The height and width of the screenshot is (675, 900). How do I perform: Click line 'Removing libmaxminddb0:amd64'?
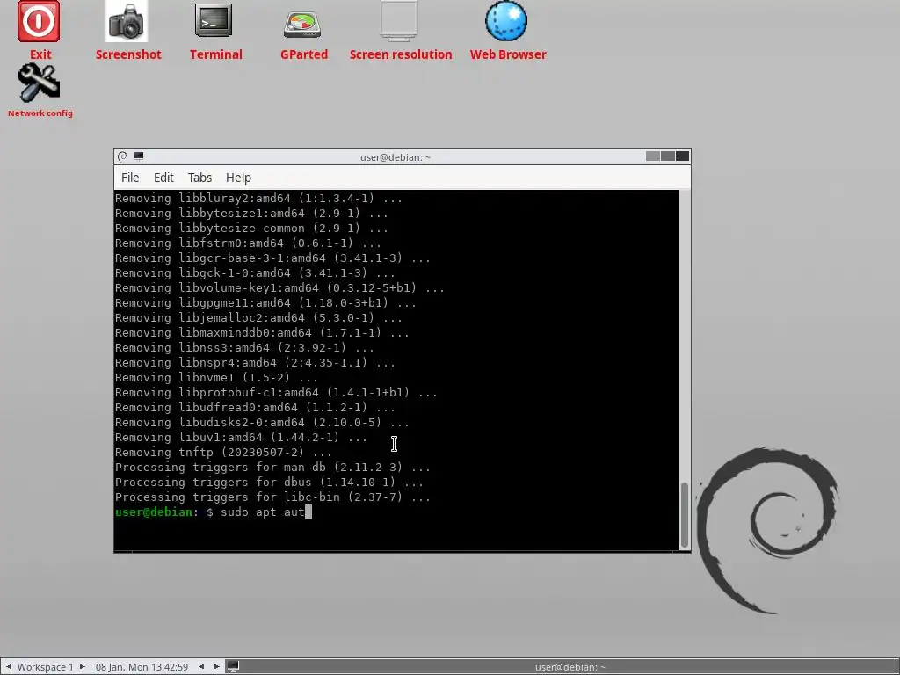(x=262, y=333)
